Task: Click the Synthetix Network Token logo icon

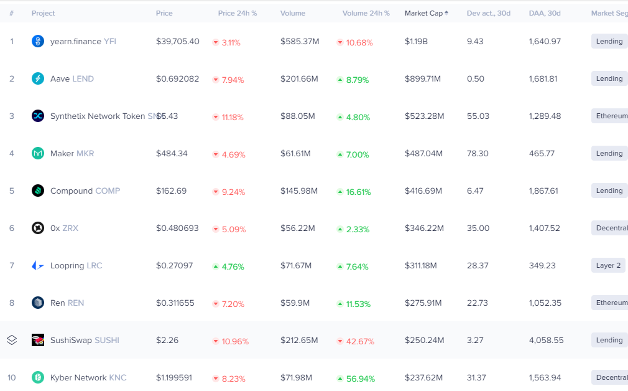Action: [x=38, y=116]
